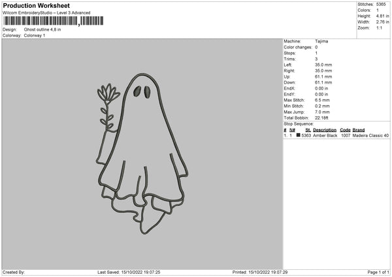Click the Color changes value 0
Screen dimensions: 392x277
coord(316,47)
